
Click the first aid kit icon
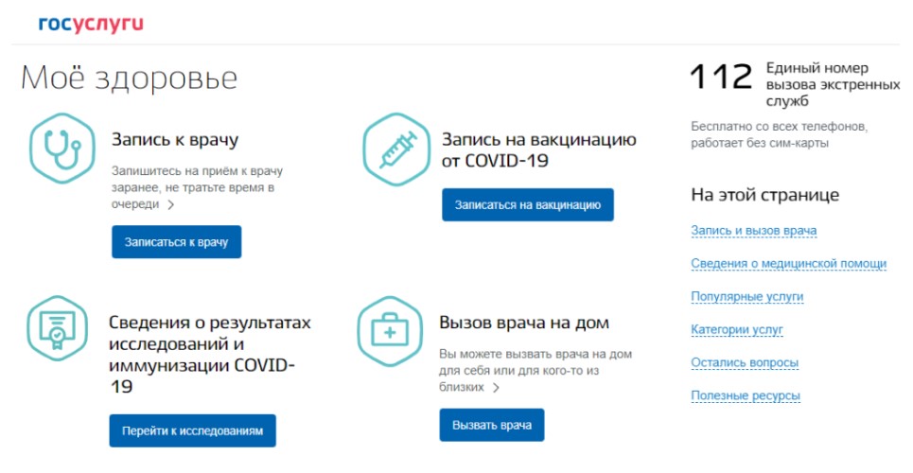389,331
